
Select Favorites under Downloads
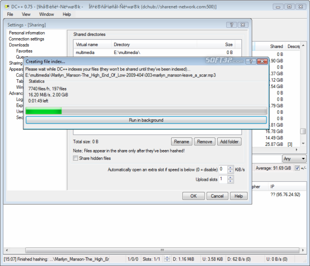(x=24, y=51)
